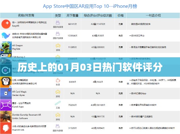Click the PlaySide developer name
Screen dimensions: 180x134
point(16,49)
